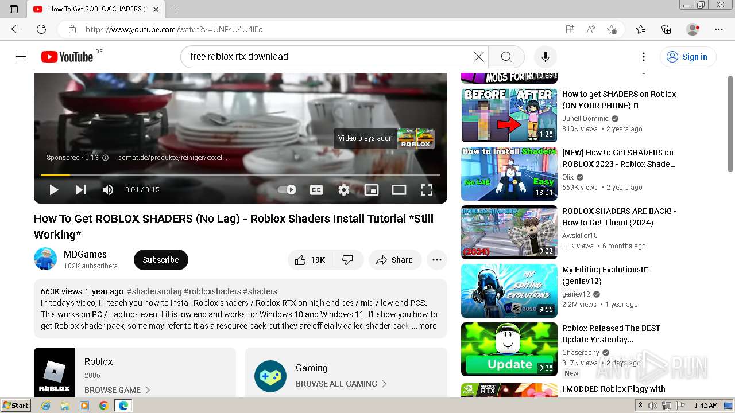Open more actions menu below video
Image resolution: width=735 pixels, height=413 pixels.
(x=437, y=260)
